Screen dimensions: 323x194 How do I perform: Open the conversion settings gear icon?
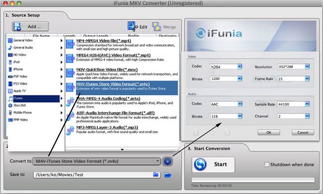[x=168, y=161]
